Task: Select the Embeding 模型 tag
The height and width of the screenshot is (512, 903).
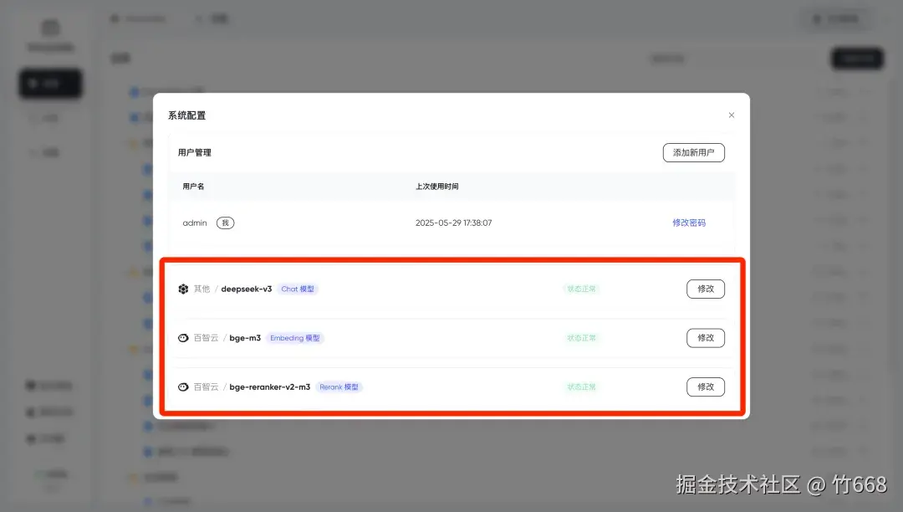Action: [295, 338]
